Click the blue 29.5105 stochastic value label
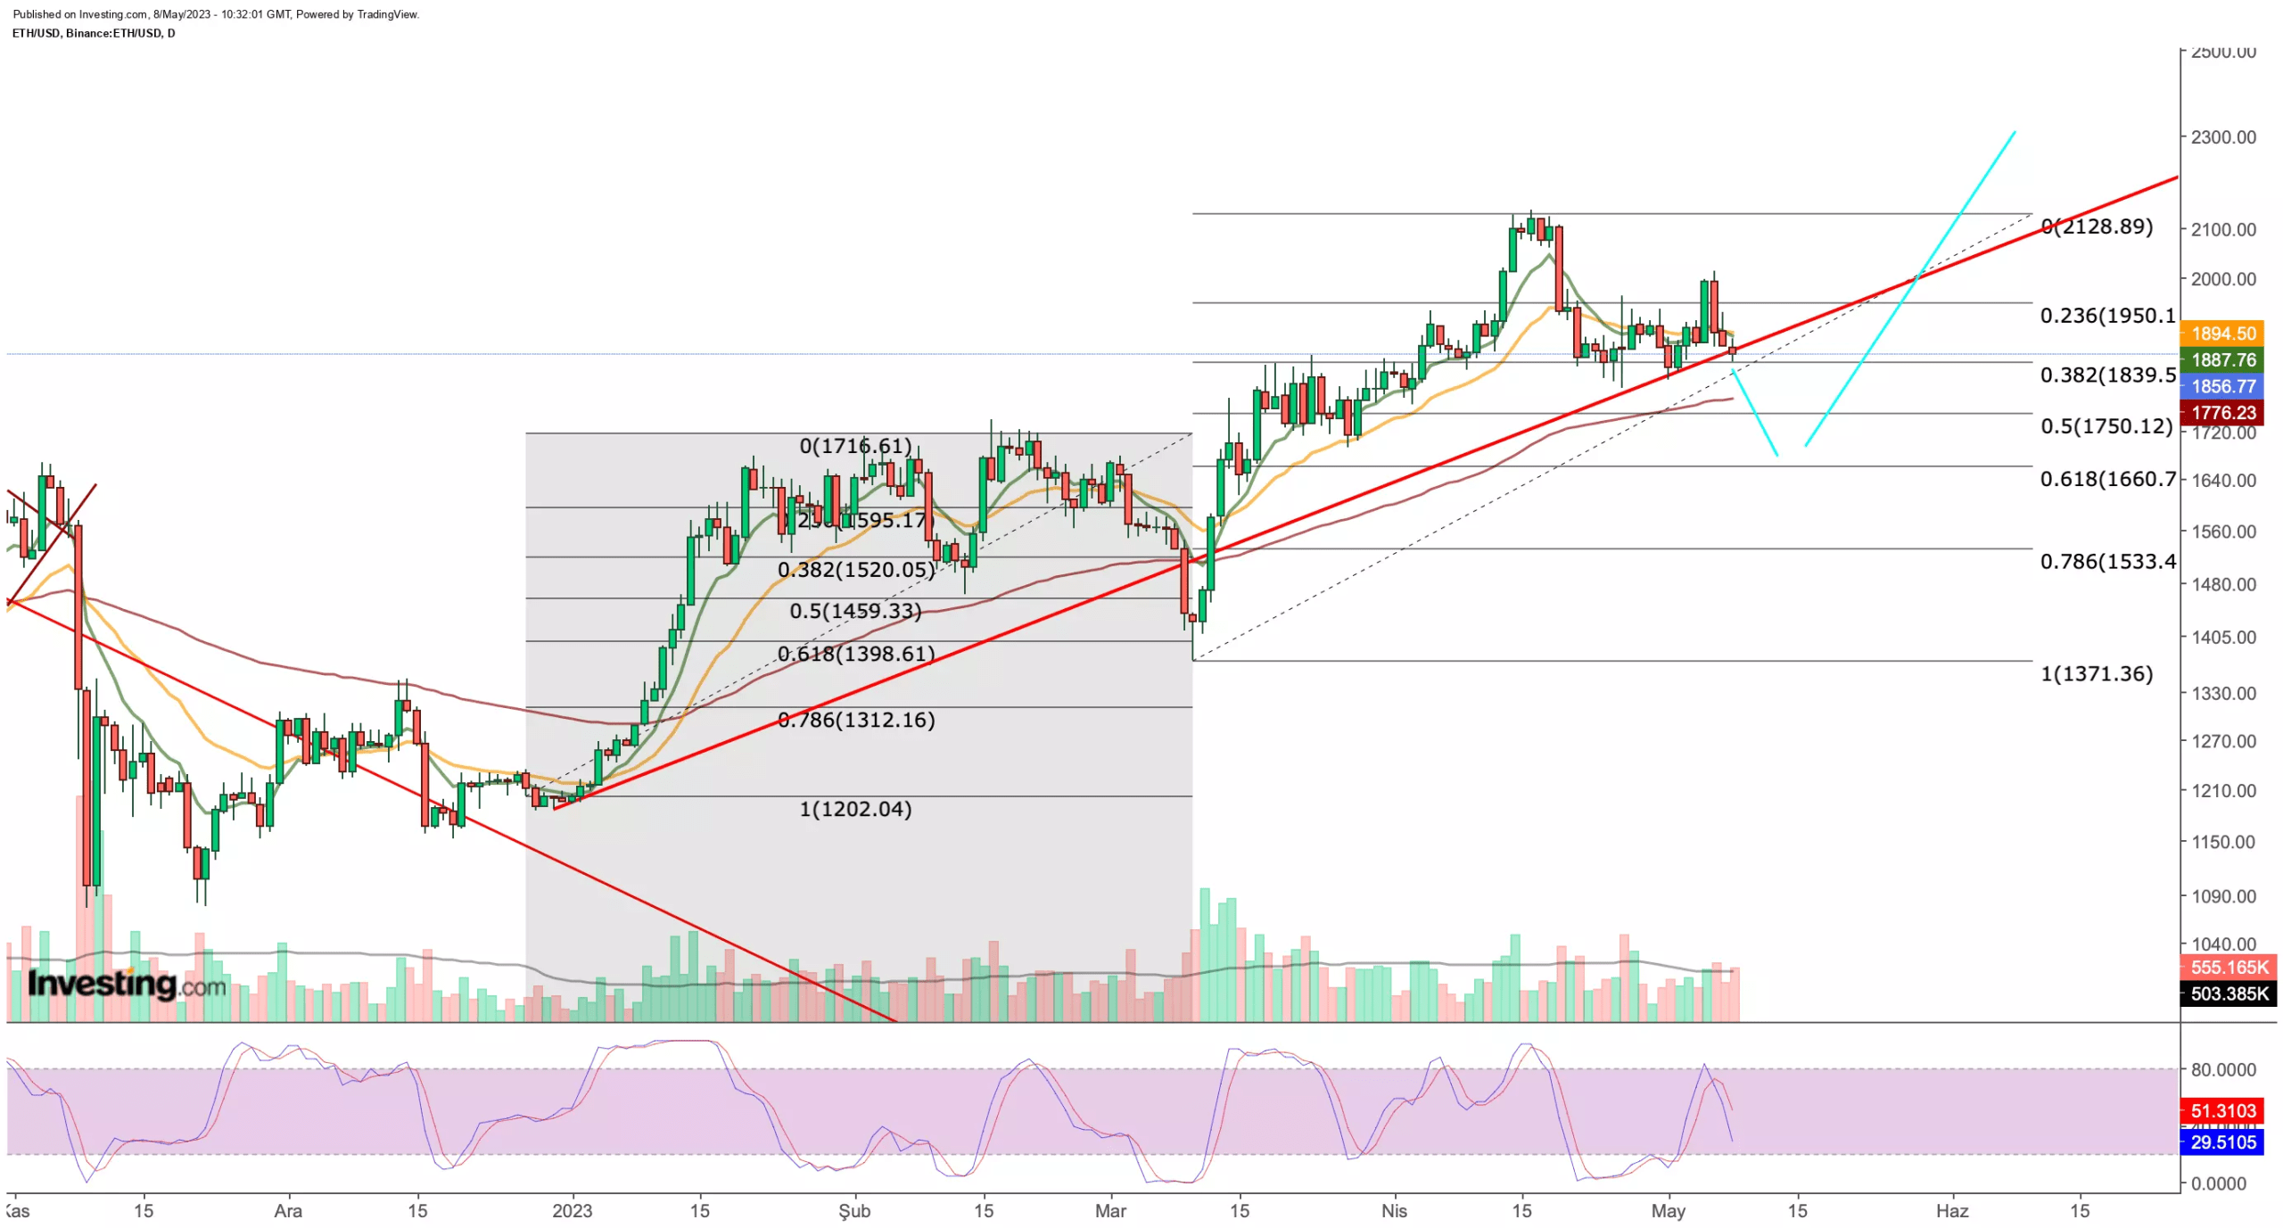This screenshot has height=1228, width=2283. click(x=2221, y=1142)
